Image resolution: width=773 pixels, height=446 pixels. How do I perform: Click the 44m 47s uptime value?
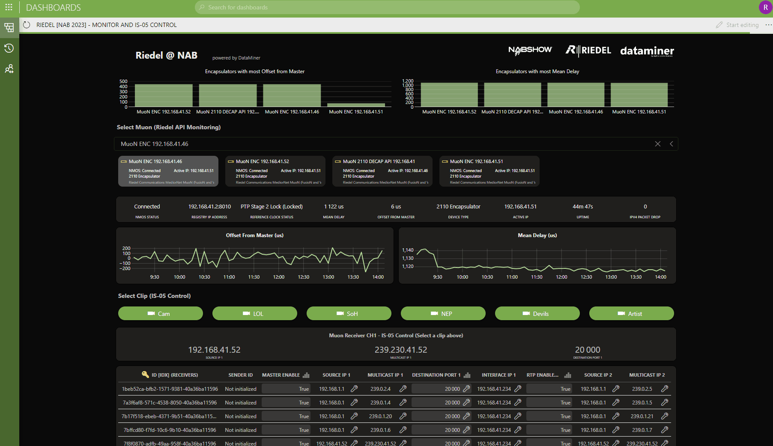tap(583, 206)
